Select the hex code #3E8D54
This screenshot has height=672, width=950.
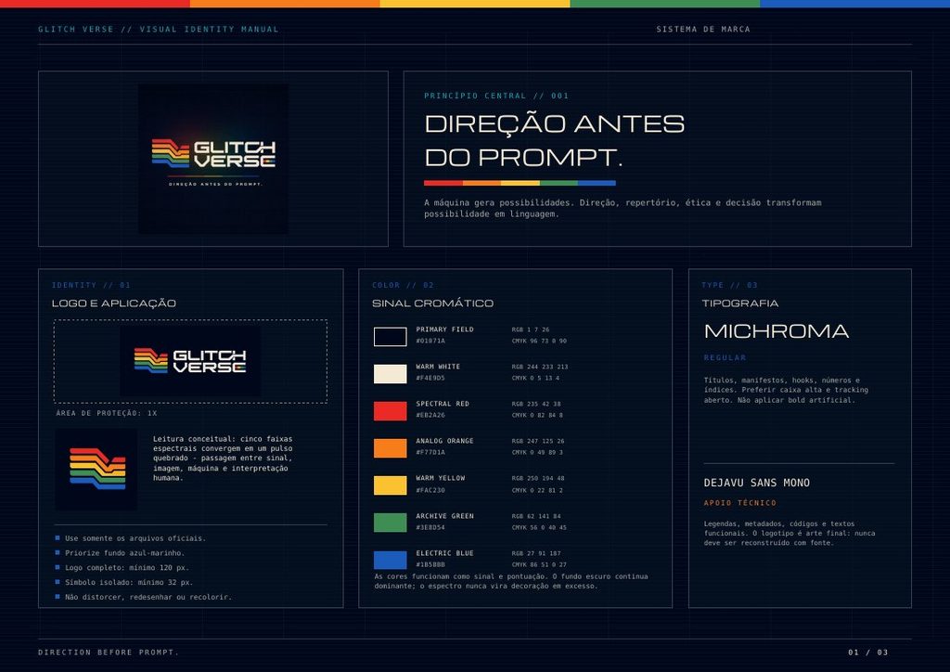pos(430,527)
